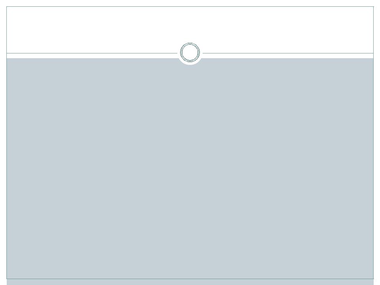Select the white title area above the line
This screenshot has height=285, width=380.
click(x=190, y=30)
